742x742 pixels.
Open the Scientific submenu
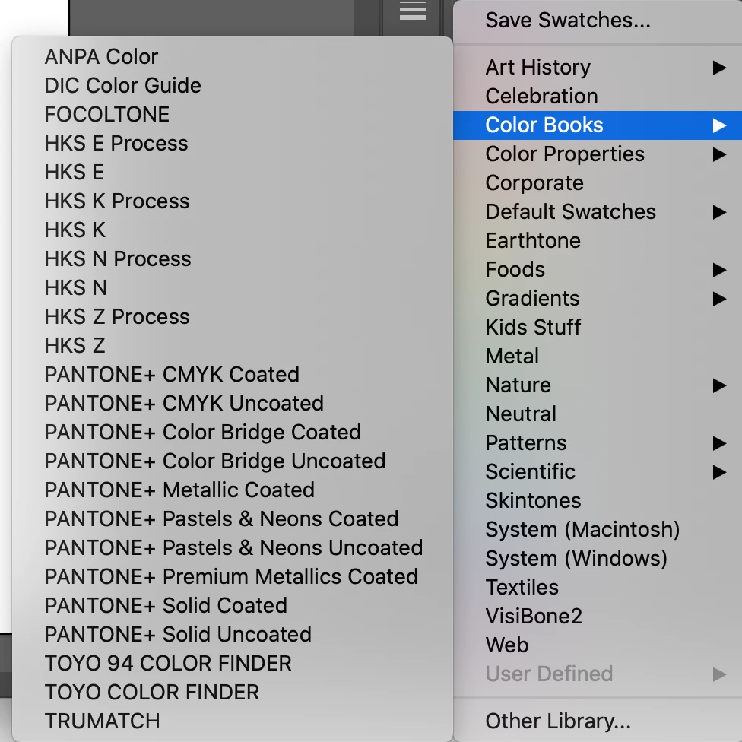point(598,472)
